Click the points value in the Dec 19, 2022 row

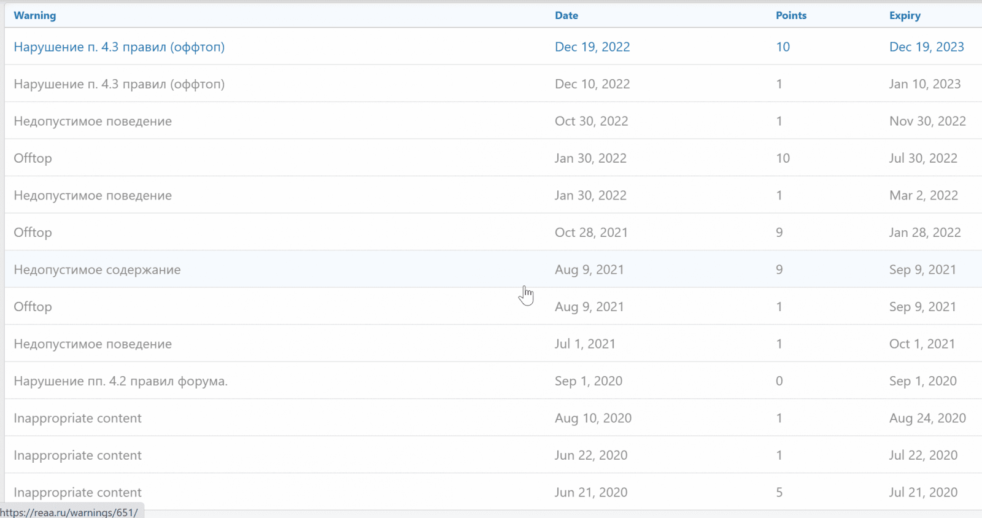coord(783,47)
